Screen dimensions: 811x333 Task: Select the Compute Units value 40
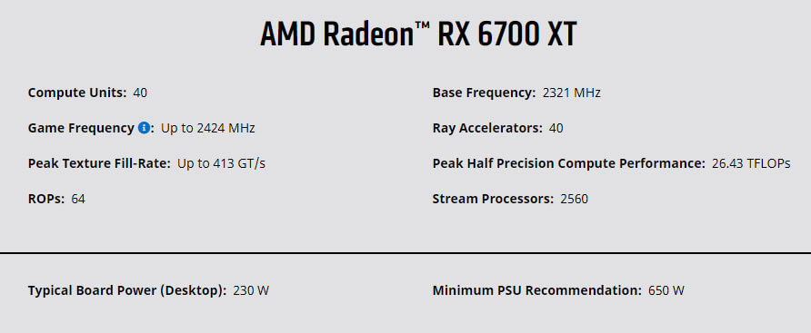(x=140, y=93)
